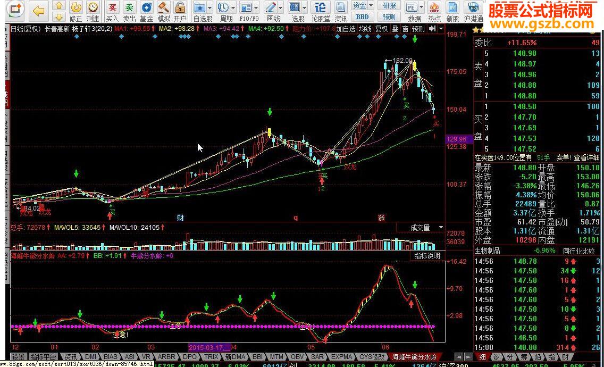Click the indicator tabs scroll right arrow
Screen dimensions: 604x367
[x=468, y=356]
